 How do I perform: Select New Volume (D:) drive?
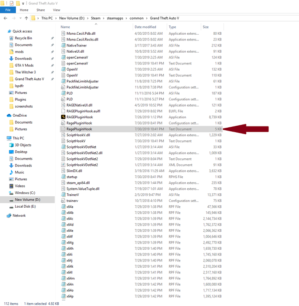[27, 200]
